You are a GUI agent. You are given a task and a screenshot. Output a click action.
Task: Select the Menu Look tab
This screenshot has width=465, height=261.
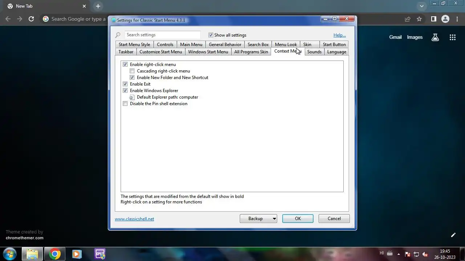click(x=286, y=45)
